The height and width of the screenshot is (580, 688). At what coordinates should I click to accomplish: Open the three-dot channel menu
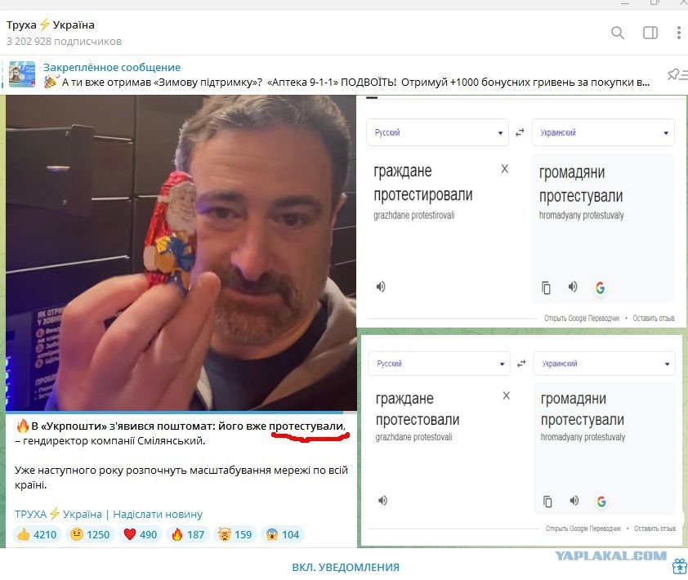[679, 33]
